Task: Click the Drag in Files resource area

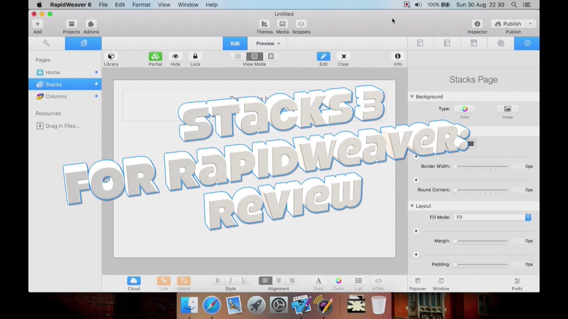Action: tap(58, 126)
